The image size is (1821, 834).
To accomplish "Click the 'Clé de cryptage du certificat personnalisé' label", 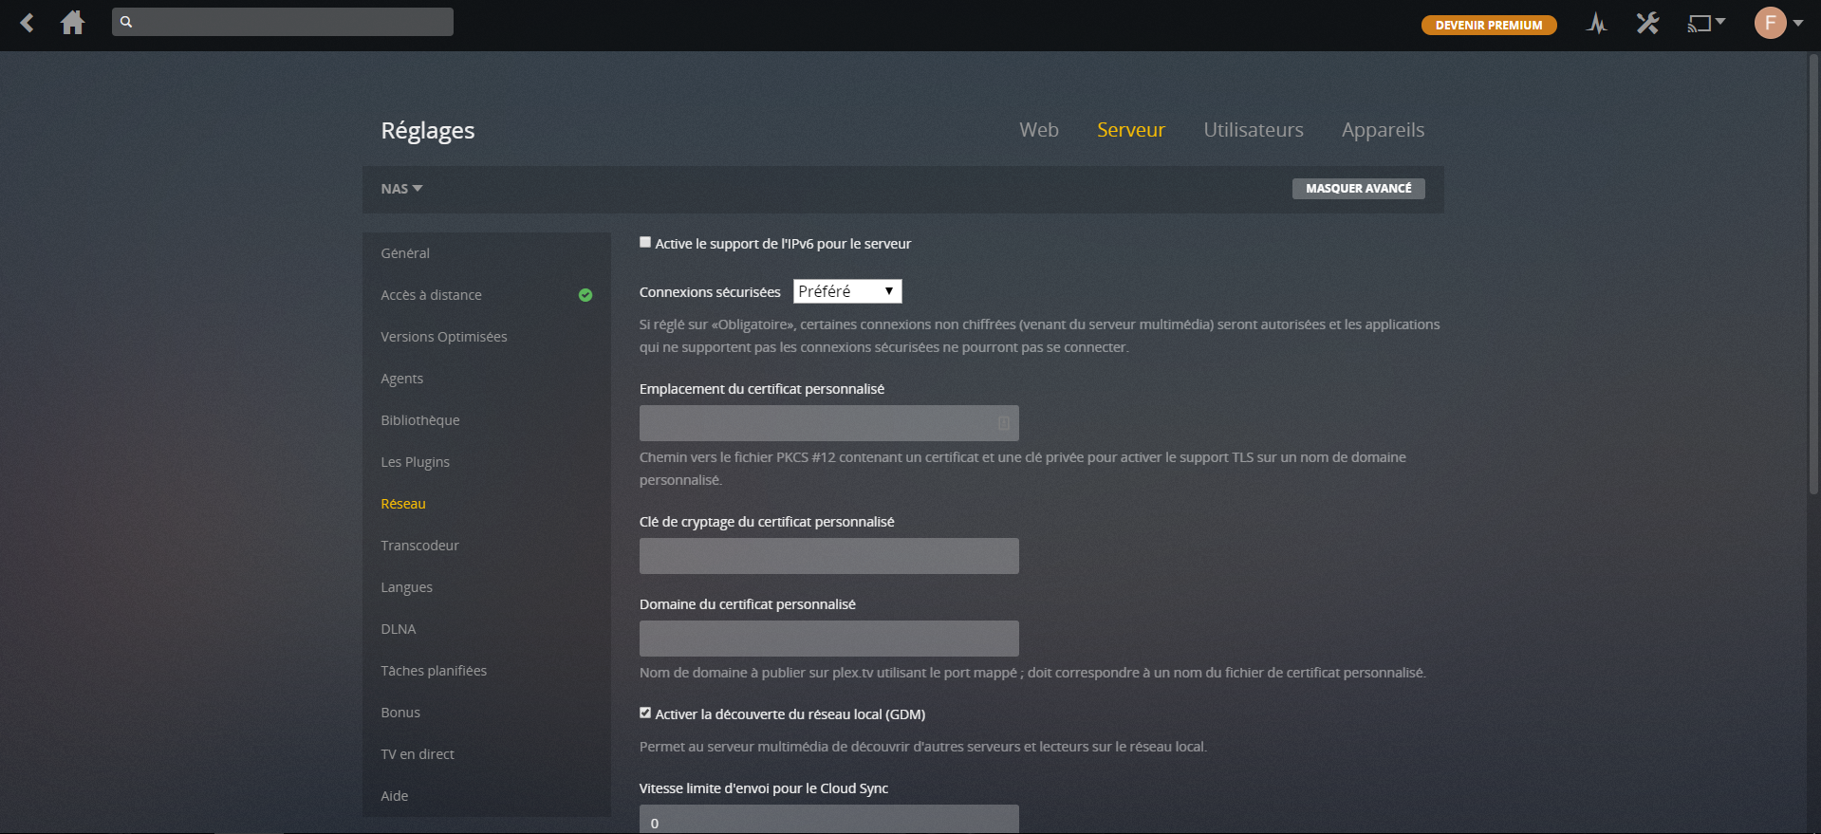I will [767, 522].
